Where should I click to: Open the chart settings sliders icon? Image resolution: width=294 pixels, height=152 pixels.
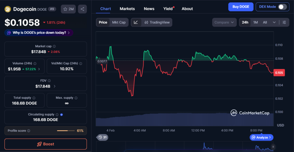click(284, 22)
